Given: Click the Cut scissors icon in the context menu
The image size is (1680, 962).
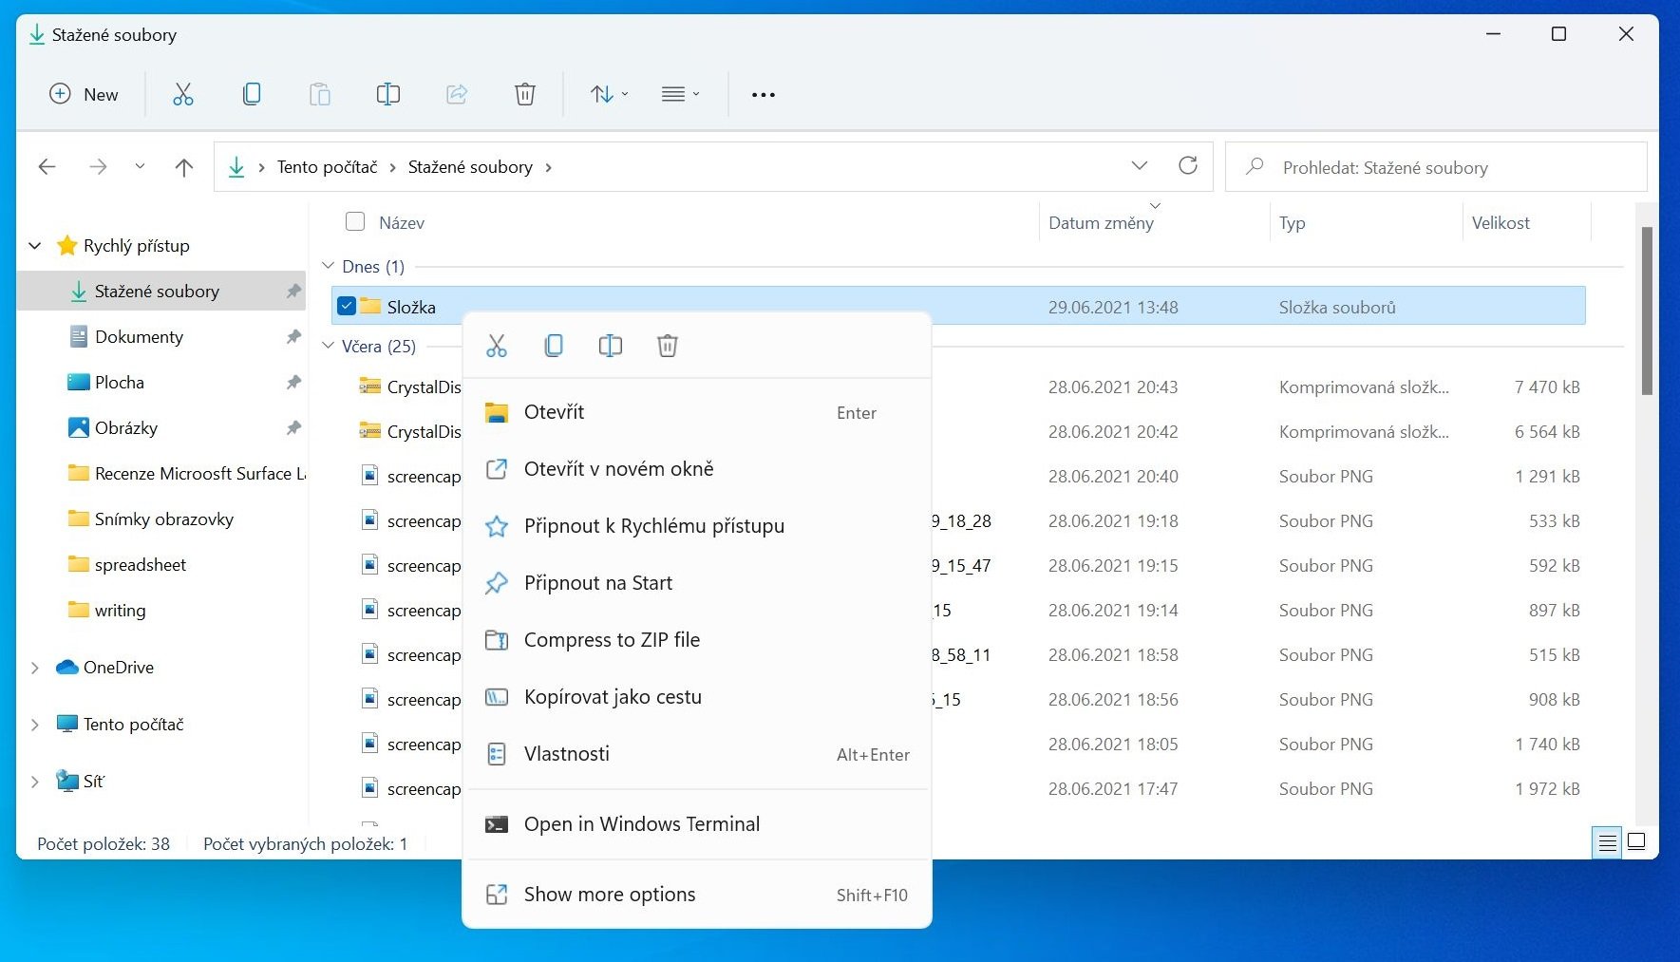Looking at the screenshot, I should (497, 346).
